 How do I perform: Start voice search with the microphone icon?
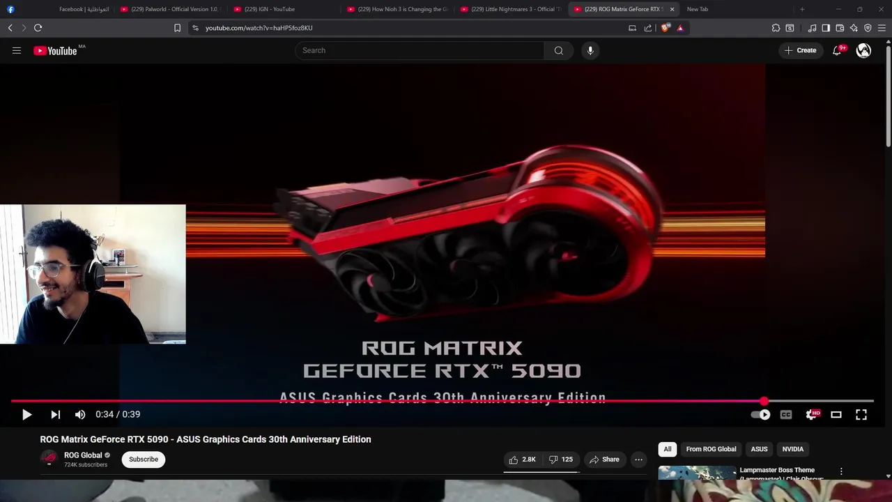590,50
